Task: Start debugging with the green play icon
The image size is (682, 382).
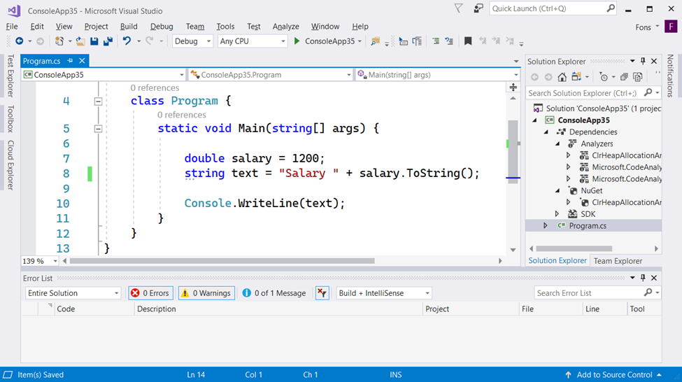Action: [297, 41]
